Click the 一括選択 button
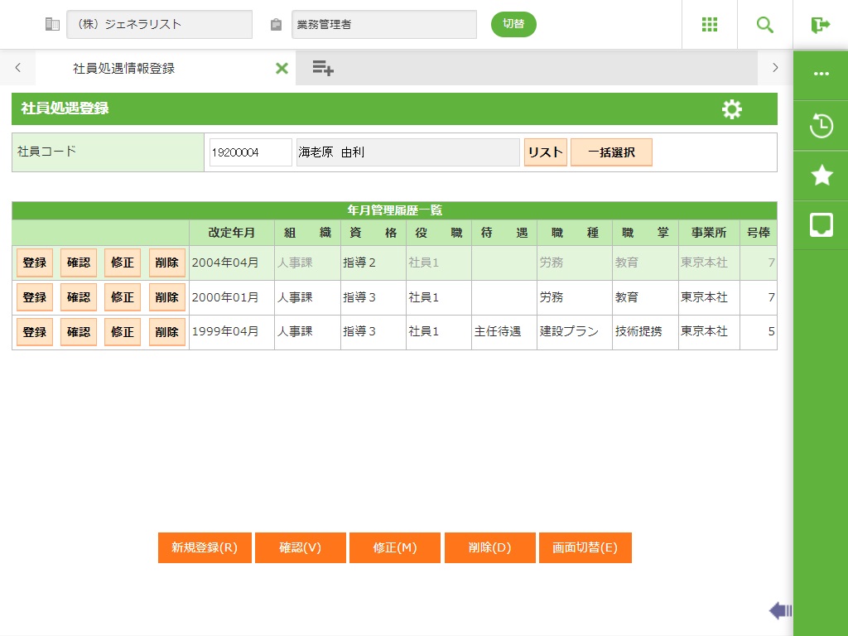Image resolution: width=848 pixels, height=636 pixels. click(x=611, y=152)
